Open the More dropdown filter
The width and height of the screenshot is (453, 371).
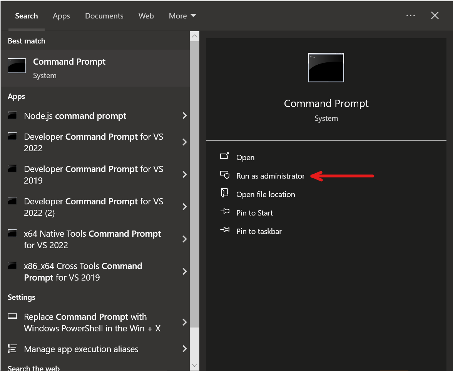click(182, 16)
